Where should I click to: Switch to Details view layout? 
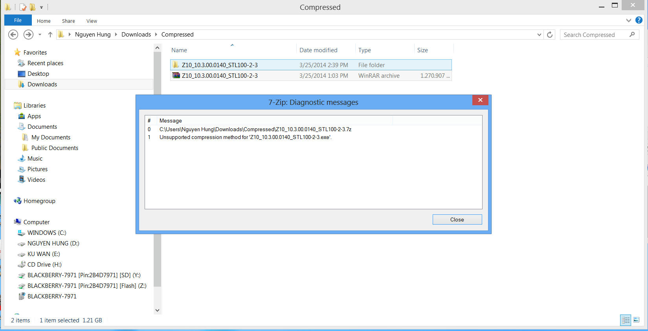626,320
